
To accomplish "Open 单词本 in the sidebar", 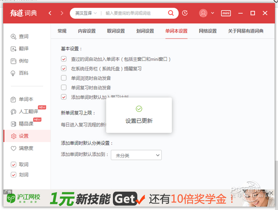I will 22,99.
